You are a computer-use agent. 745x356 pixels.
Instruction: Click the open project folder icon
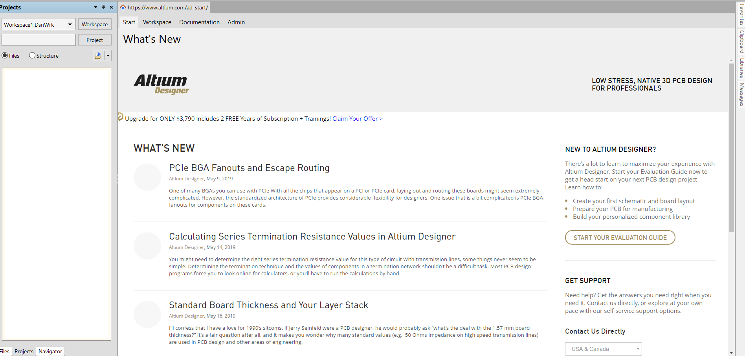coord(98,56)
